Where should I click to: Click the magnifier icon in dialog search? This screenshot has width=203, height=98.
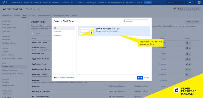[x=125, y=21]
